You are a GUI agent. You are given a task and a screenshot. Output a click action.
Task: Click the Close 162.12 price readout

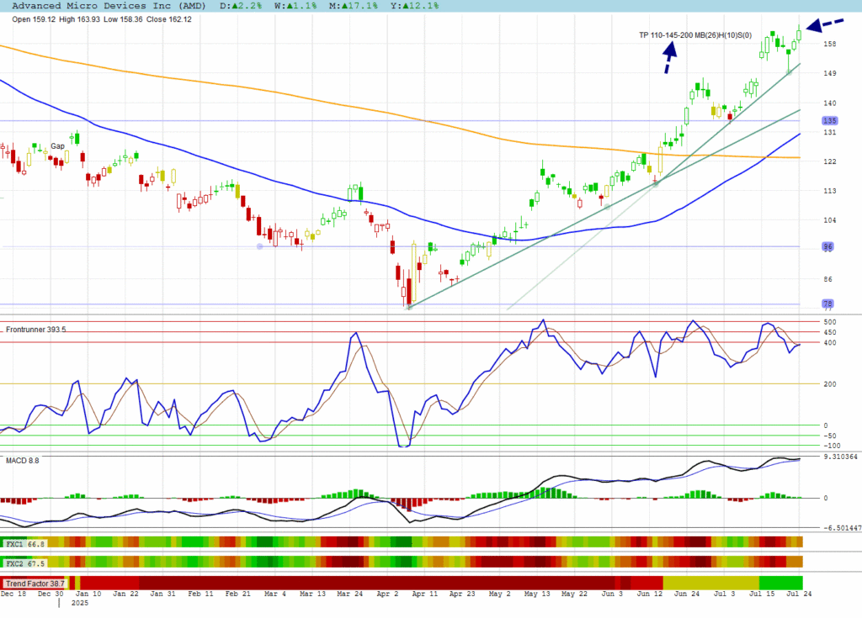[168, 19]
